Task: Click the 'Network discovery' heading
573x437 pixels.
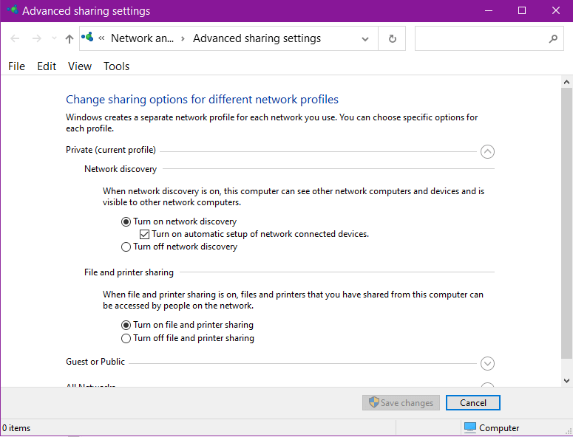Action: coord(121,169)
